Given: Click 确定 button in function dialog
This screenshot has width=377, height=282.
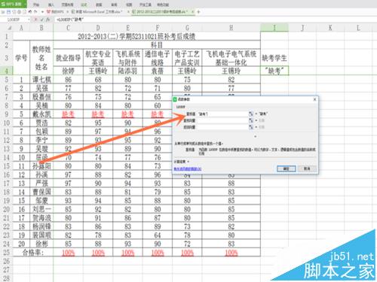Looking at the screenshot, I should 286,168.
